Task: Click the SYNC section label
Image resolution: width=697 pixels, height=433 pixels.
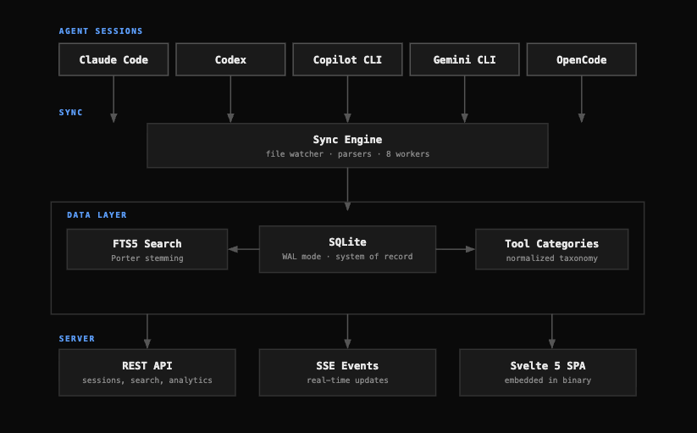Action: [70, 113]
